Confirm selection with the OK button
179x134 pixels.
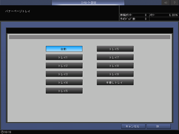point(159,126)
